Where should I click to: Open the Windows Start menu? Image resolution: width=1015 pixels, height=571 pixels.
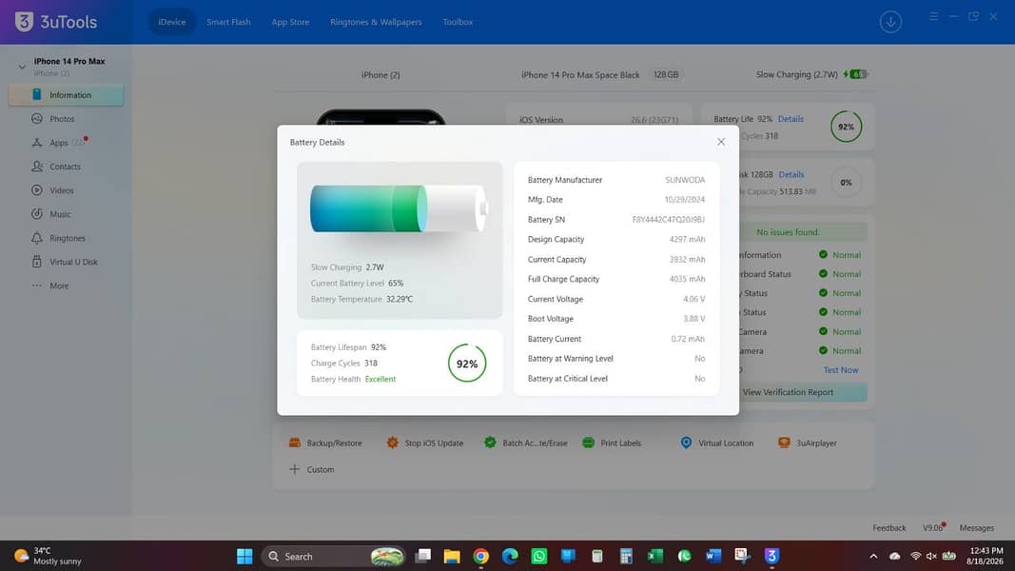[x=244, y=556]
